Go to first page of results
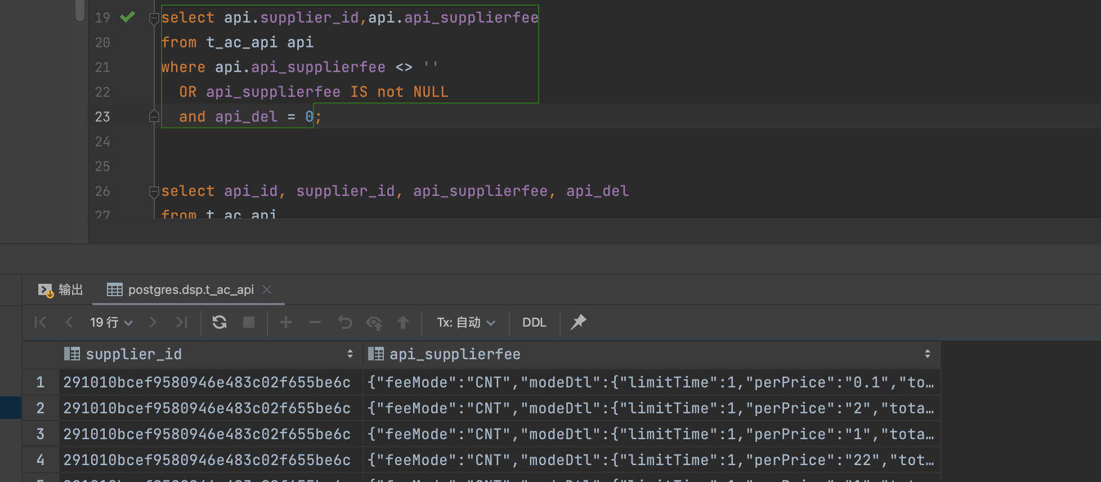 40,322
